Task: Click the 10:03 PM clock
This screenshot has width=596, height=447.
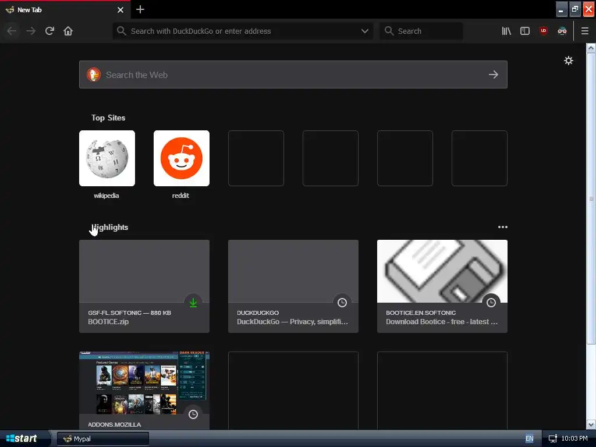Action: 574,439
